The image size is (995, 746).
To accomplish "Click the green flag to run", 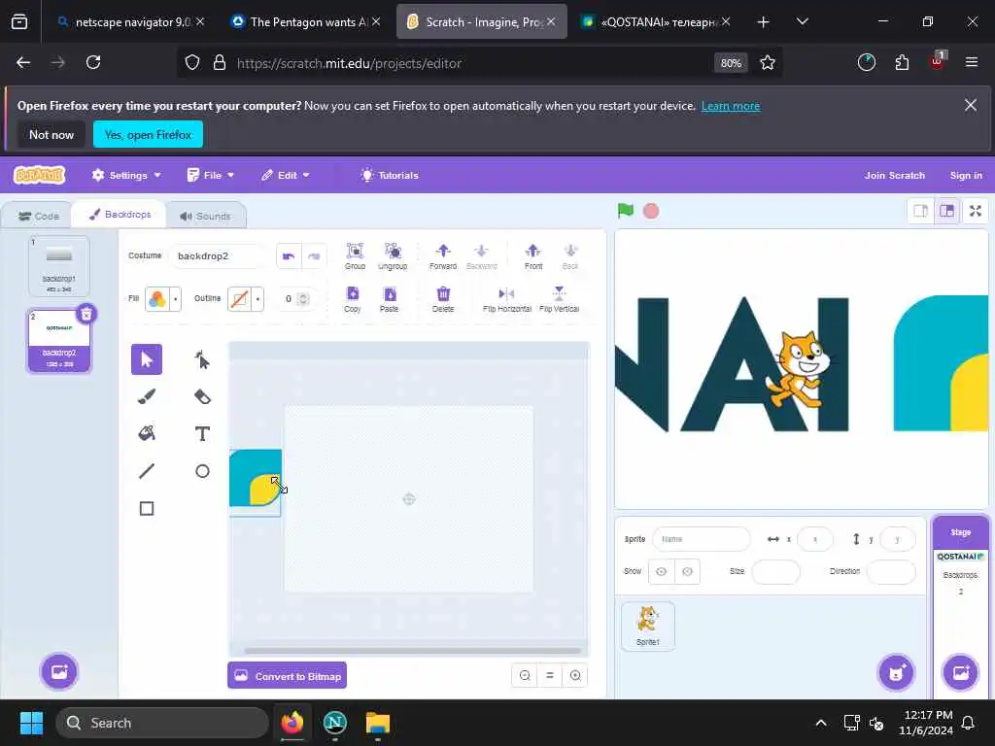I will pos(626,211).
